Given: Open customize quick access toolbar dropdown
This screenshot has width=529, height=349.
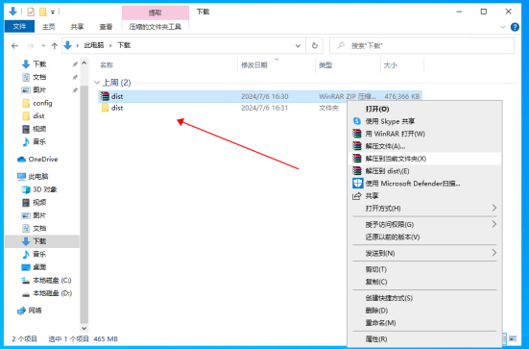Looking at the screenshot, I should 53,12.
